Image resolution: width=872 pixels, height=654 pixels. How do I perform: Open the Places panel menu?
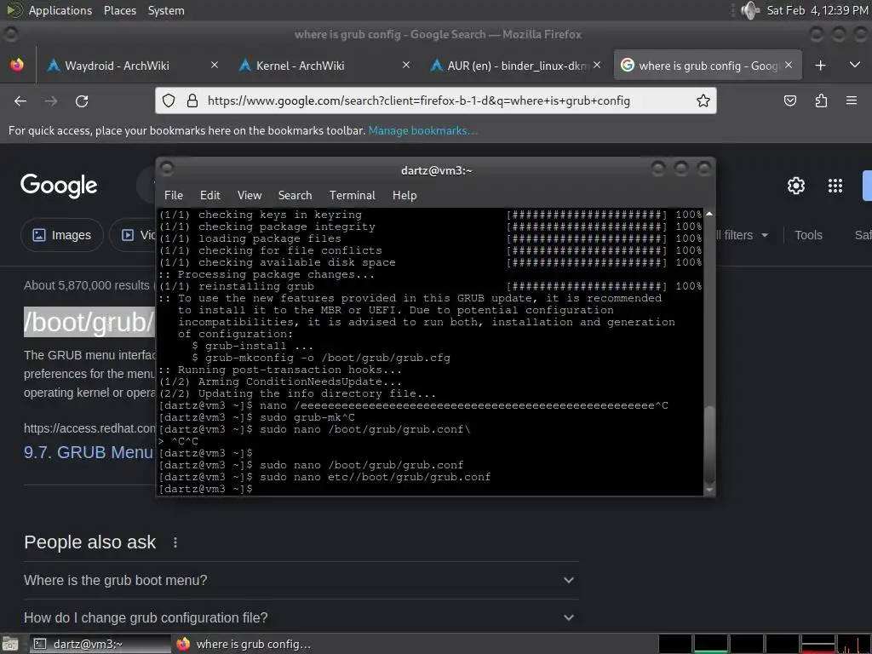[x=119, y=10]
